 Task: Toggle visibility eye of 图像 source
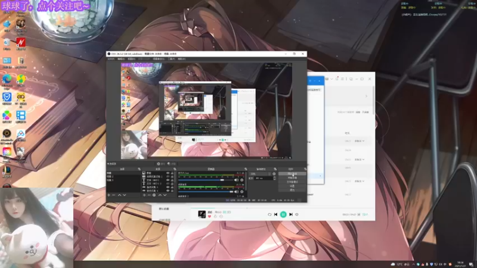(x=168, y=173)
